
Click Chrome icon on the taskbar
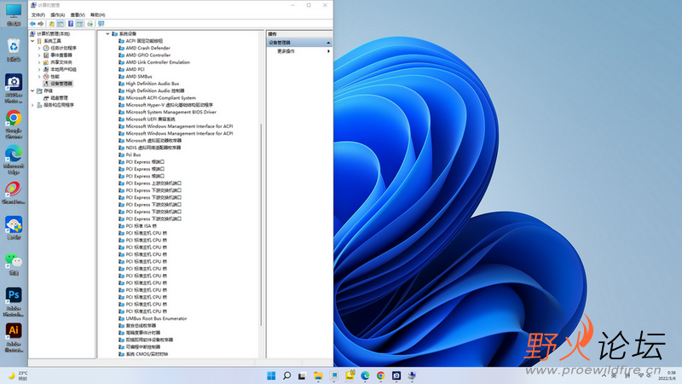(380, 375)
